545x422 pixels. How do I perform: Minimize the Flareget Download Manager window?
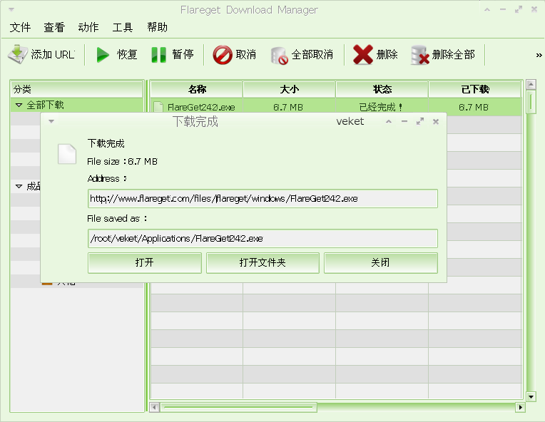pos(503,10)
